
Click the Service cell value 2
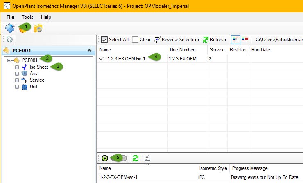210,59
